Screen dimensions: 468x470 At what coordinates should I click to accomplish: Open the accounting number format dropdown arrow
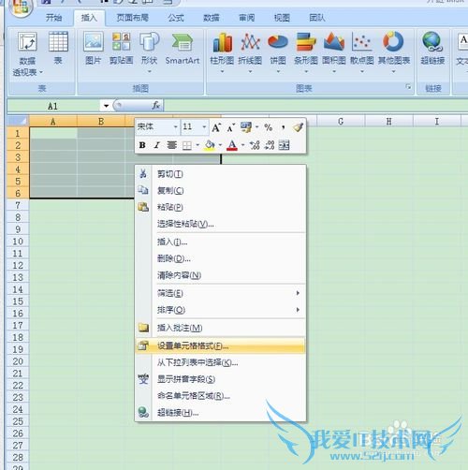point(257,127)
